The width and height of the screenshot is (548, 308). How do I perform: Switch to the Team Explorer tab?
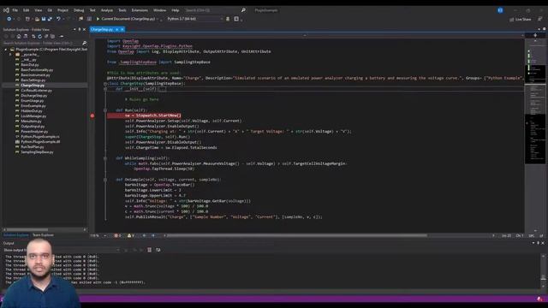[x=43, y=235]
